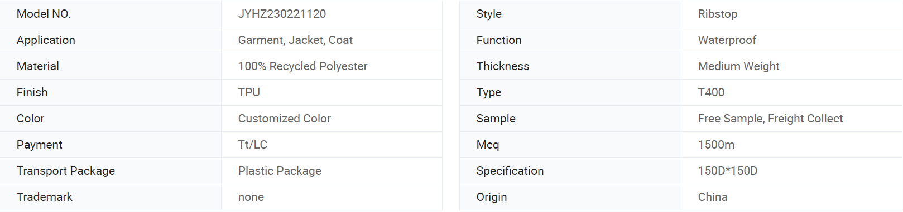
Task: Select the Free Sample, Freight Collect text
Action: tap(770, 119)
